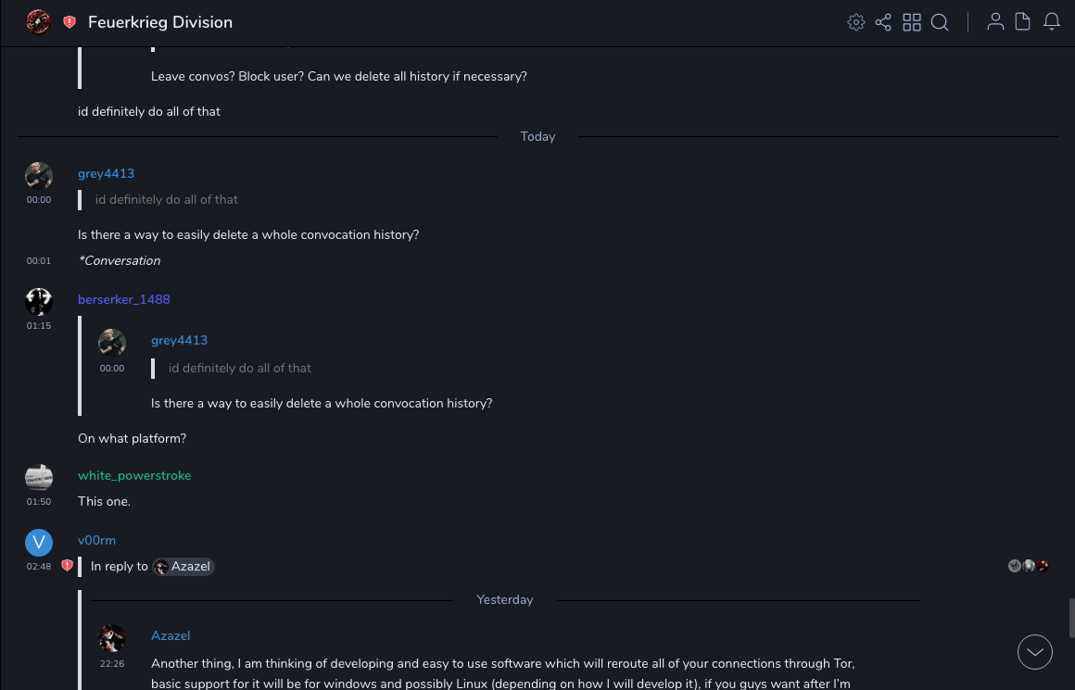This screenshot has height=690, width=1075.
Task: Click the Azazel mention pill in reply
Action: point(183,566)
